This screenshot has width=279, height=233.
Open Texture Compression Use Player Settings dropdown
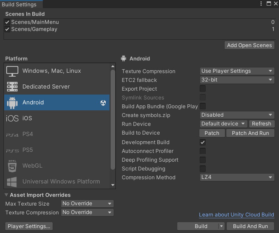click(237, 71)
